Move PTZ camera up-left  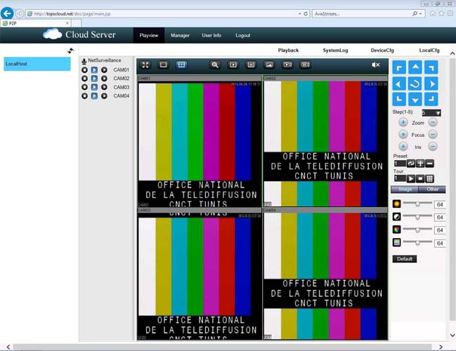(x=399, y=67)
